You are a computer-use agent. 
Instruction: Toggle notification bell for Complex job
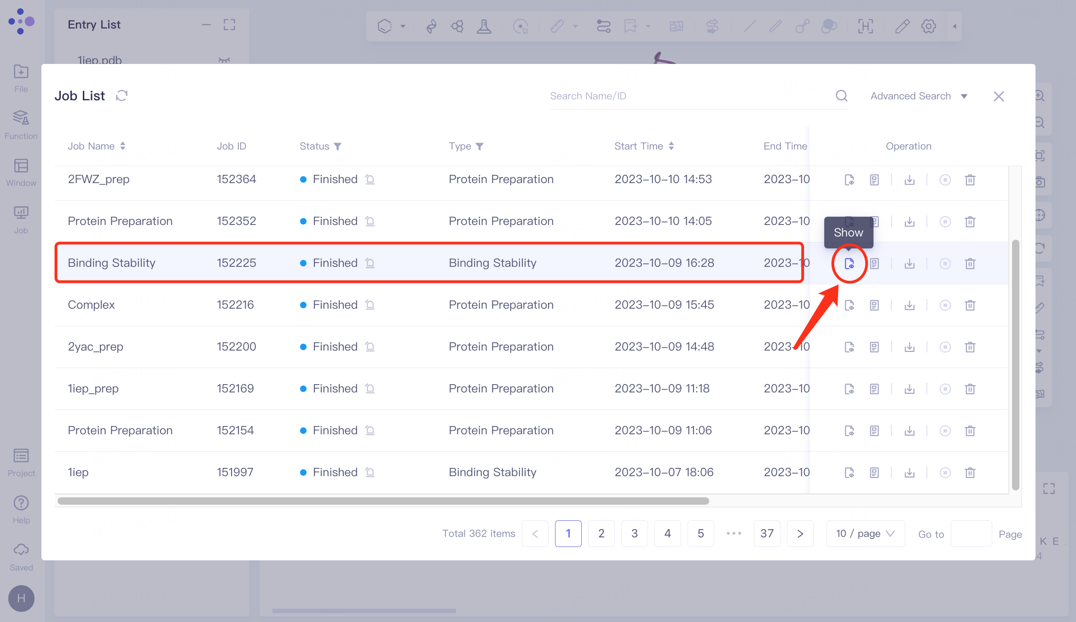pyautogui.click(x=370, y=305)
